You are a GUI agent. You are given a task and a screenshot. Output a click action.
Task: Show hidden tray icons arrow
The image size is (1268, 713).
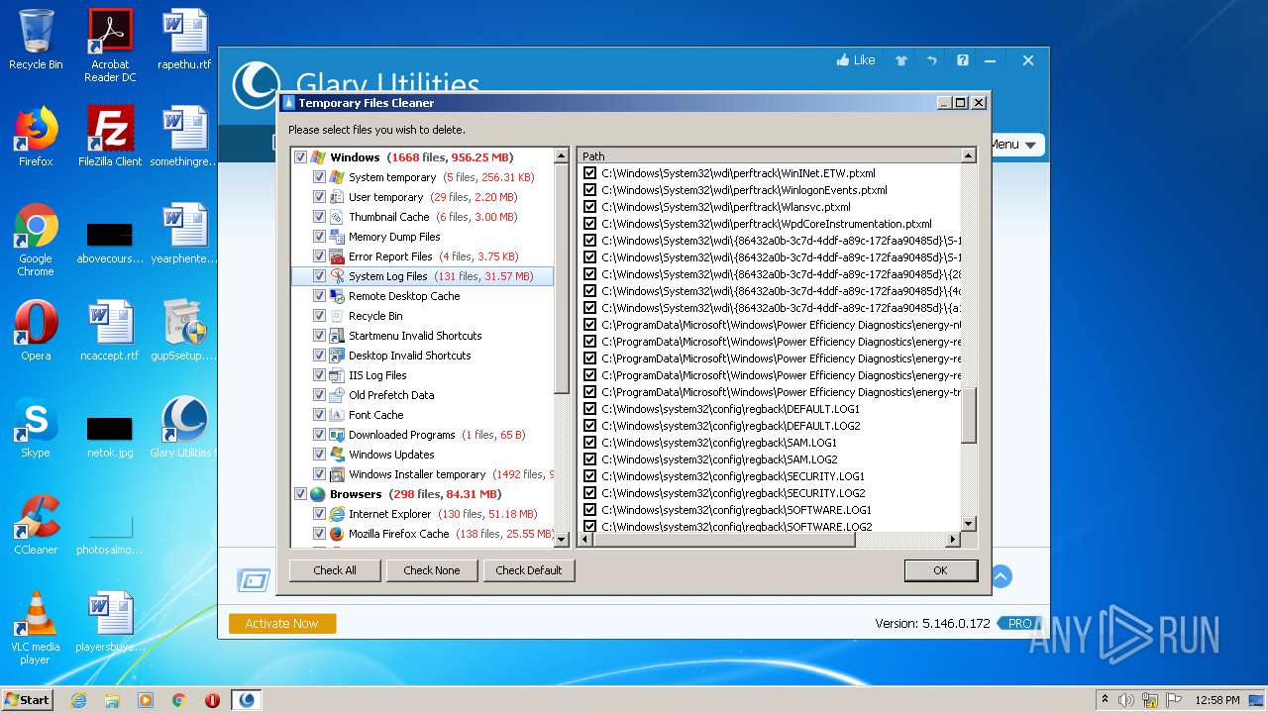pyautogui.click(x=1105, y=699)
